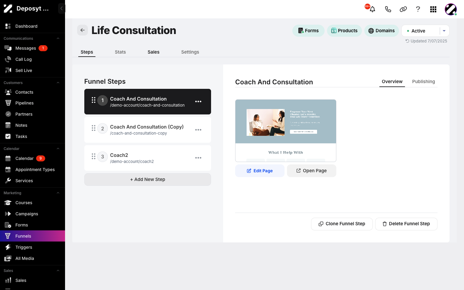The height and width of the screenshot is (290, 464).
Task: Collapse the sidebar with the chevron
Action: pos(61,8)
